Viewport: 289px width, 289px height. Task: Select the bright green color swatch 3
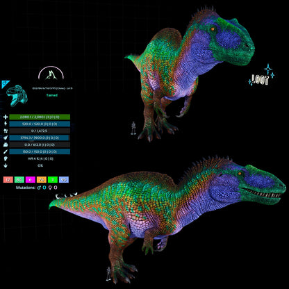(53, 180)
